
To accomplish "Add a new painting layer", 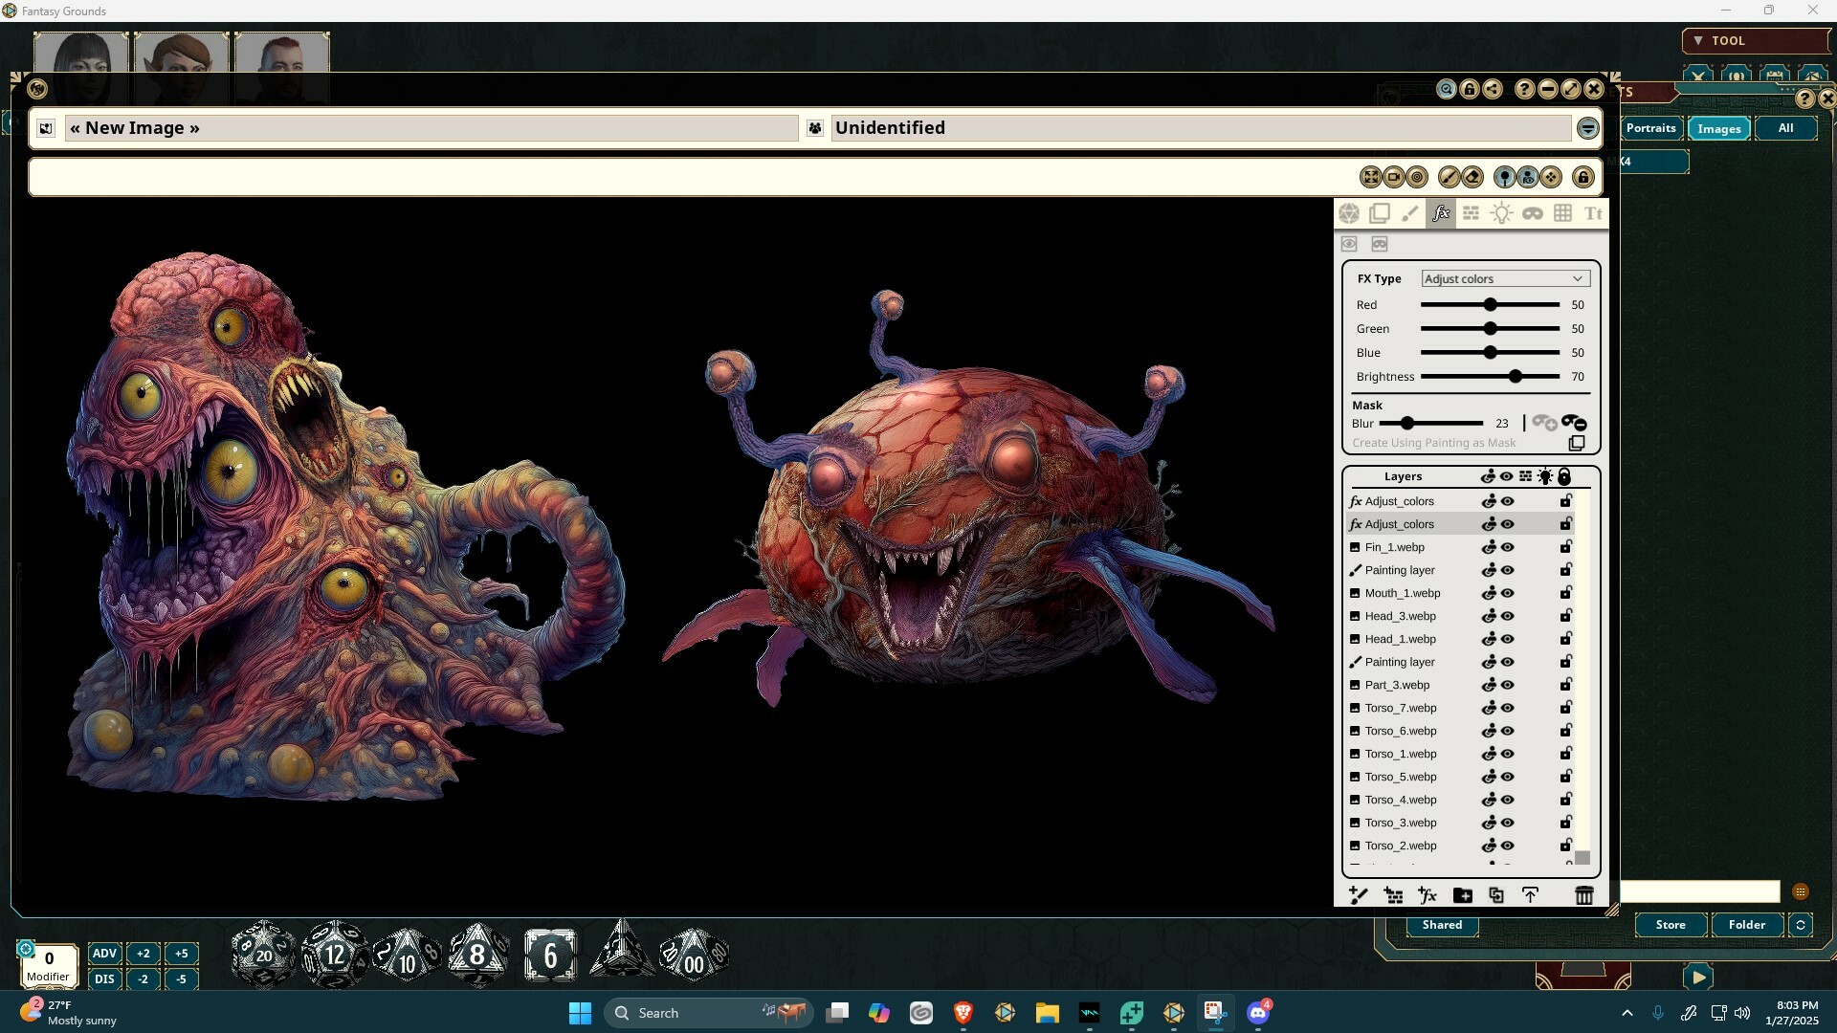I will (1358, 895).
